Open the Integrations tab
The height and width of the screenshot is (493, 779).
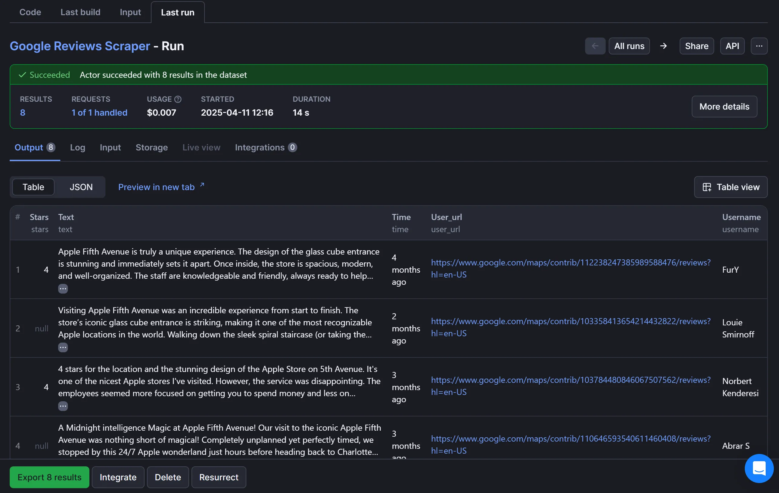(x=266, y=147)
